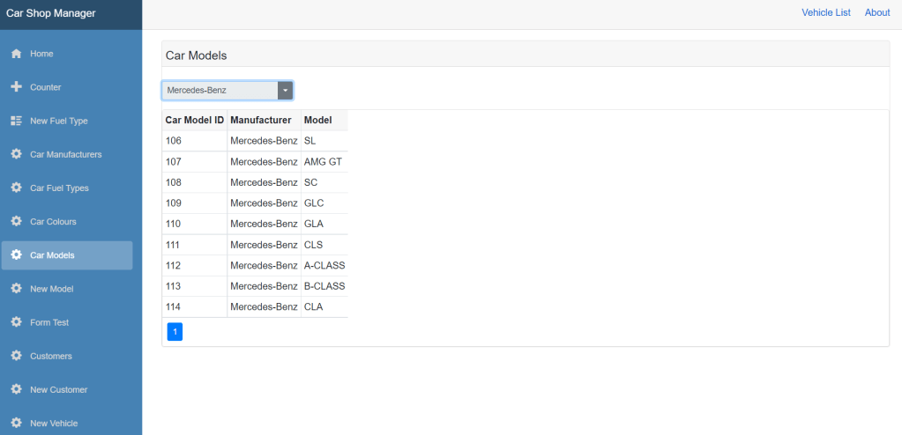
Task: Click the Customers gear icon
Action: 16,356
